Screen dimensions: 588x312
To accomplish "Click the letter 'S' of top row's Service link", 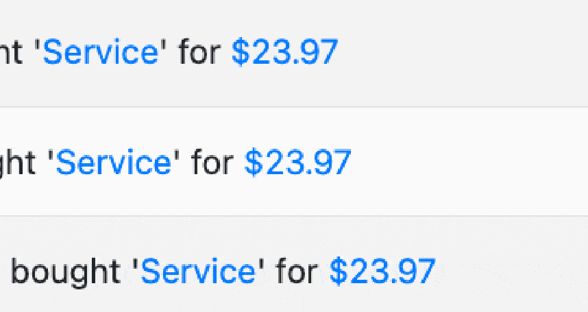I will [53, 51].
